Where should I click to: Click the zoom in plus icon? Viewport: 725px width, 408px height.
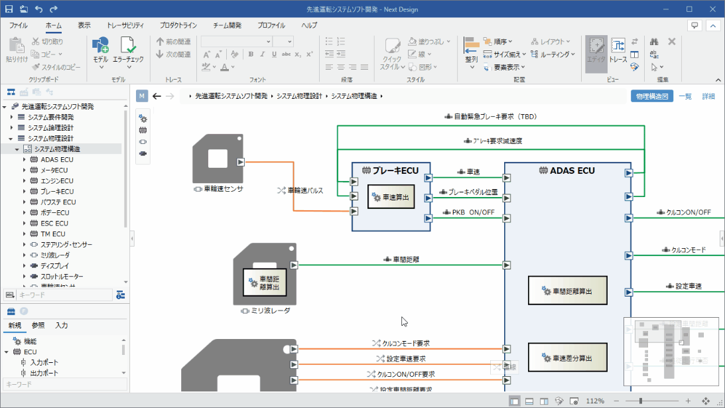(x=688, y=401)
